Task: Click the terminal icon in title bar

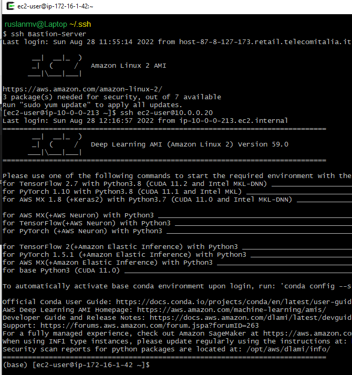Action: (11, 6)
